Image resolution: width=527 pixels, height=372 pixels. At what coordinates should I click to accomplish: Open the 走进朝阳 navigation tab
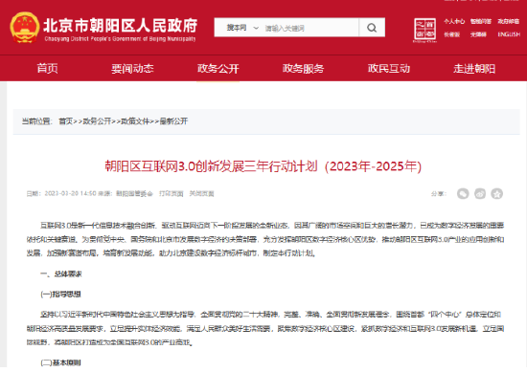tap(474, 69)
